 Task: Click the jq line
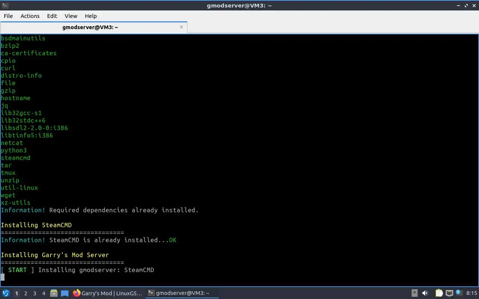point(4,105)
